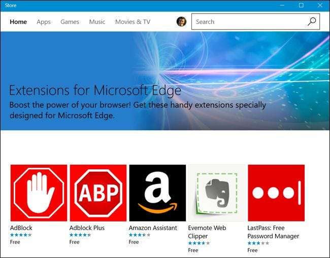Open the Movies & TV tab

click(x=133, y=22)
